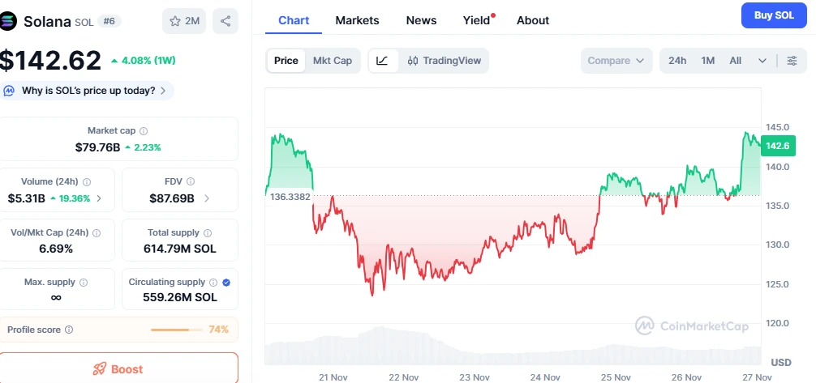This screenshot has width=816, height=383.
Task: Expand the Volume (24h) details arrow
Action: (x=99, y=198)
